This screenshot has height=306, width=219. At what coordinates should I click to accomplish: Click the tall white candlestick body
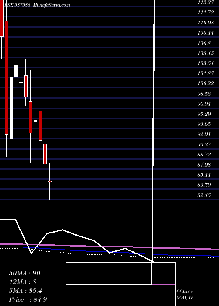[x=11, y=108]
